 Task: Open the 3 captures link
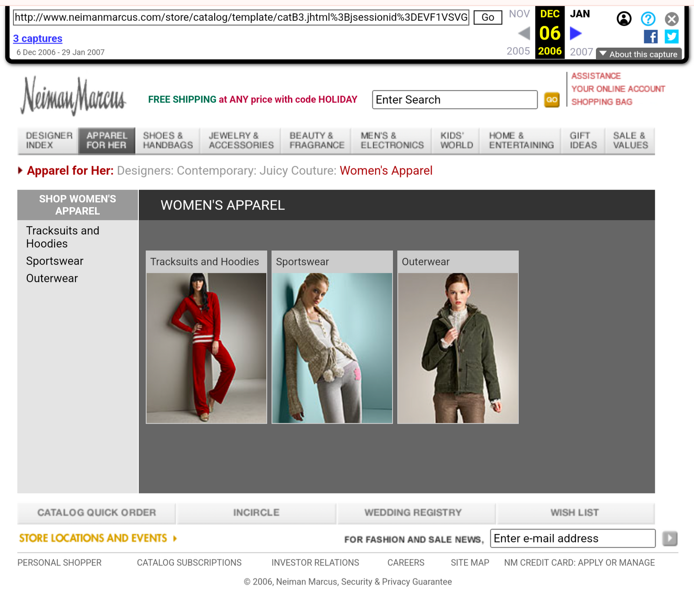tap(37, 38)
